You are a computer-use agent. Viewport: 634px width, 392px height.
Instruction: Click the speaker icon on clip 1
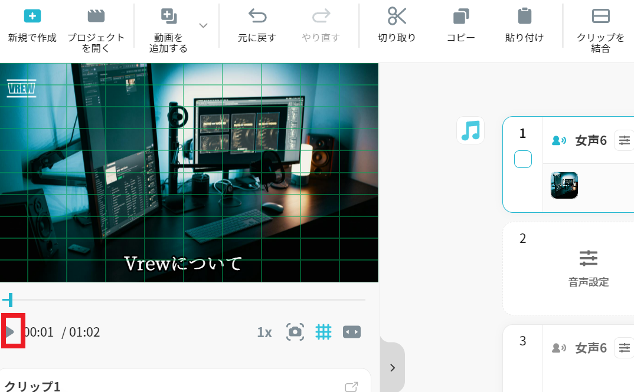pos(559,140)
